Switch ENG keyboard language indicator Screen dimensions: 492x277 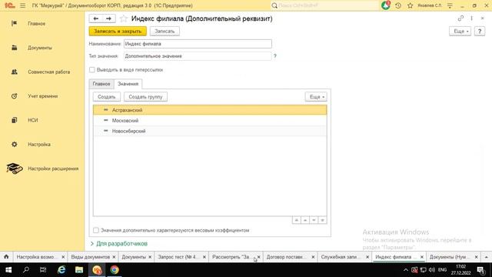[442, 270]
